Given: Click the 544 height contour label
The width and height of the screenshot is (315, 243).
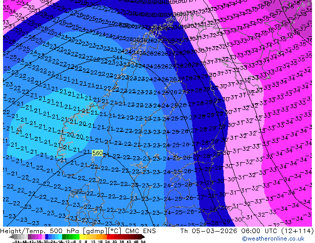Looking at the screenshot, I should (118, 58).
